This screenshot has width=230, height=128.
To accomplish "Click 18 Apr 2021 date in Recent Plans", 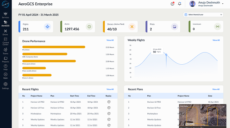I will (x=213, y=102).
